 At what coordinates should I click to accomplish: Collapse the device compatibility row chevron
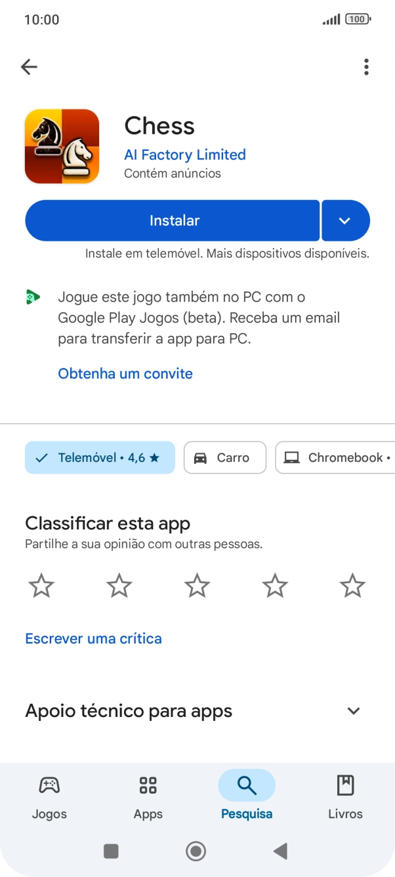coord(353,711)
